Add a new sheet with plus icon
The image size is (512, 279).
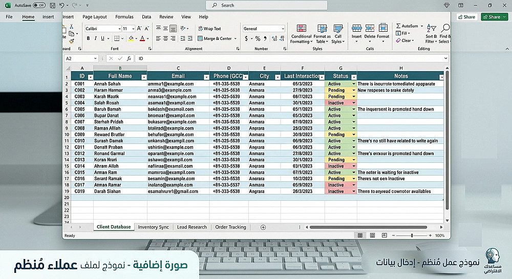pyautogui.click(x=263, y=227)
